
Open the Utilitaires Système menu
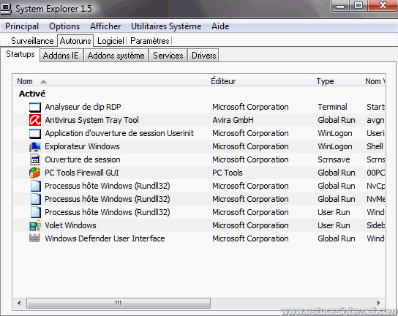(x=166, y=26)
